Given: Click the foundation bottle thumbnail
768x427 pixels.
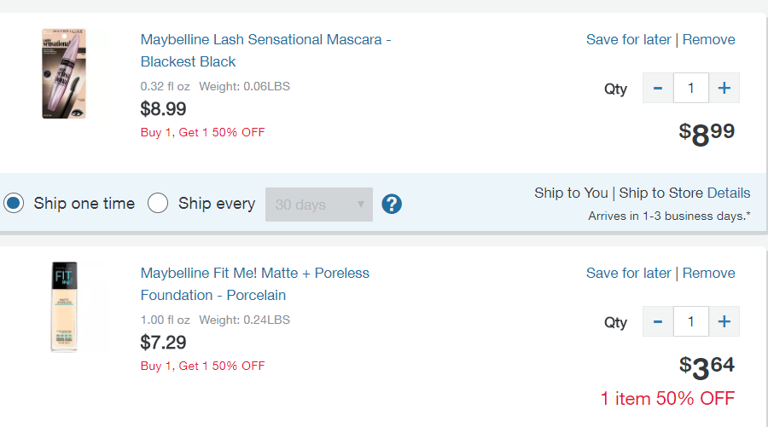Looking at the screenshot, I should point(64,307).
